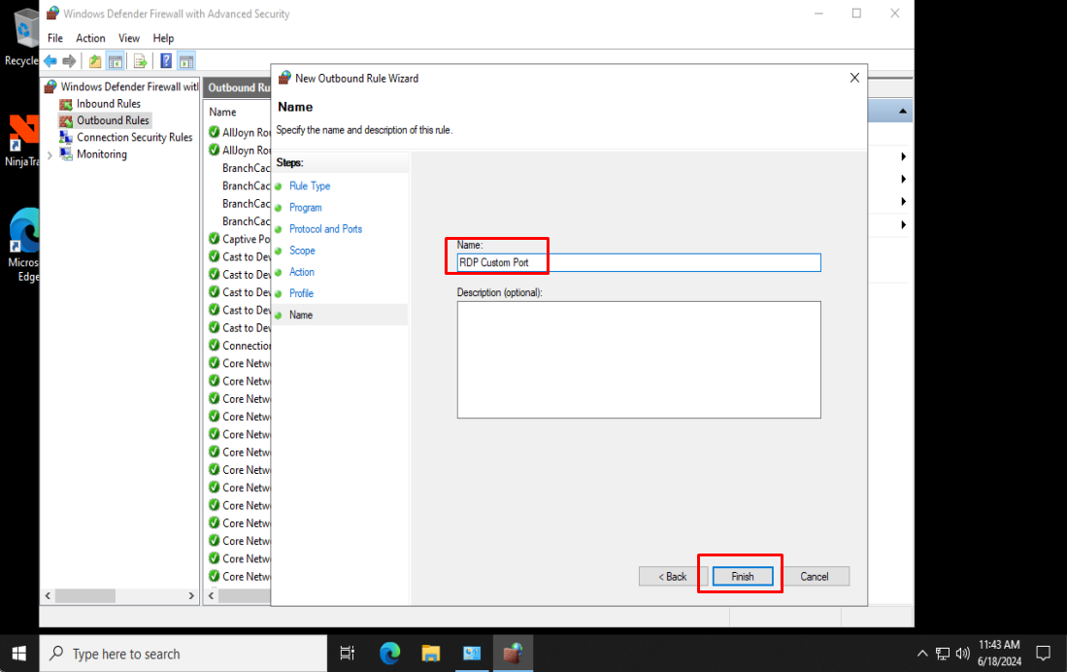The height and width of the screenshot is (672, 1067).
Task: Click the volume speaker tray icon
Action: [962, 654]
